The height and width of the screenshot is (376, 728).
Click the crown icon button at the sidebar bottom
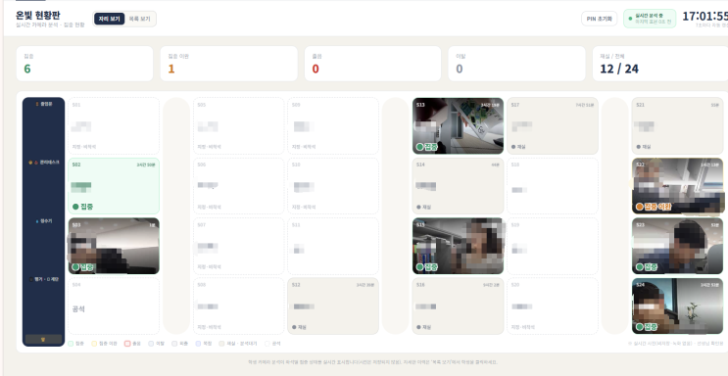(44, 340)
